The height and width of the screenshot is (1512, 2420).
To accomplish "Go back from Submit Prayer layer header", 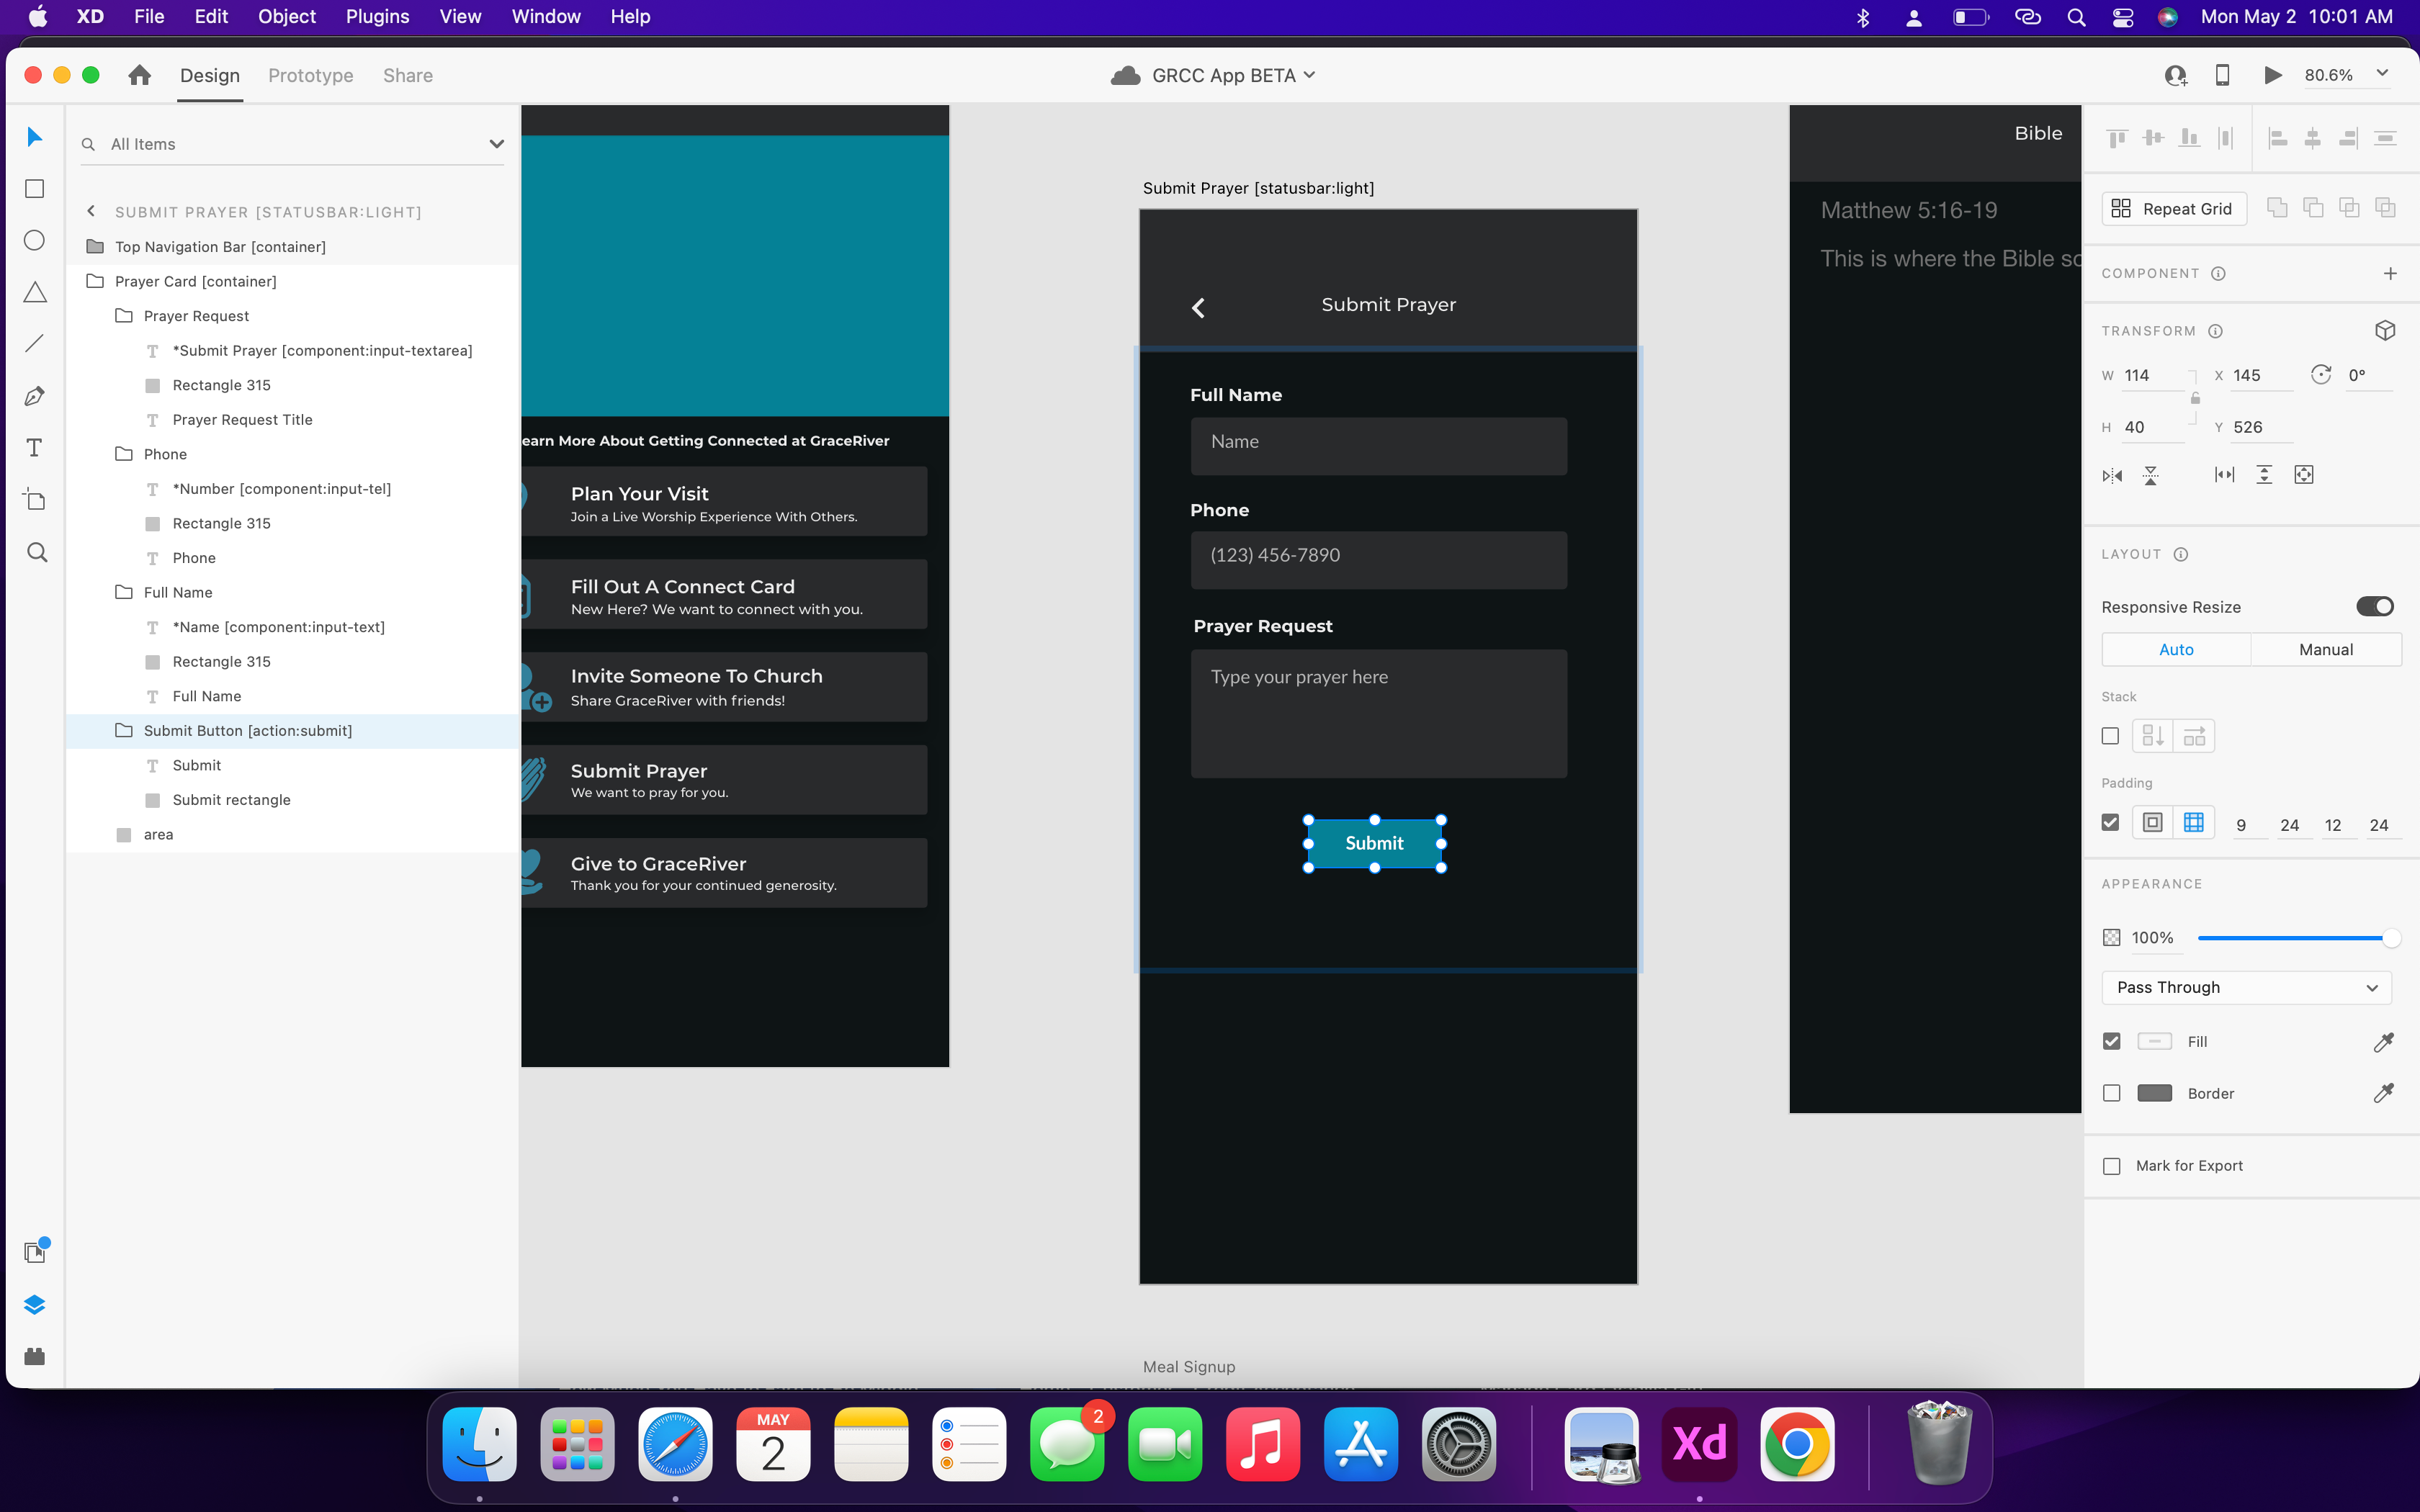I will tap(91, 211).
